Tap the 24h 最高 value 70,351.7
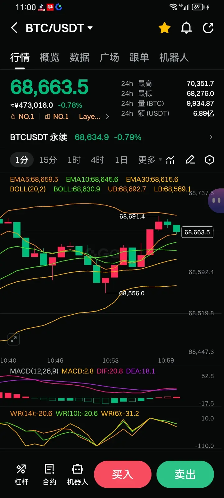 coord(200,83)
